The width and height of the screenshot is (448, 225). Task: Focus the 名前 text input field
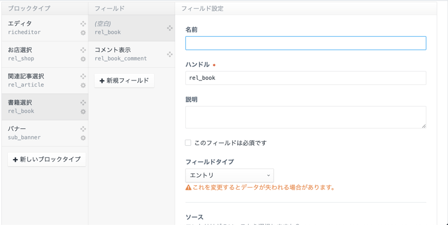pyautogui.click(x=306, y=43)
